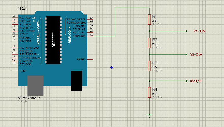Click the V1 wire terminal dot
The height and width of the screenshot is (127, 224).
[187, 31]
